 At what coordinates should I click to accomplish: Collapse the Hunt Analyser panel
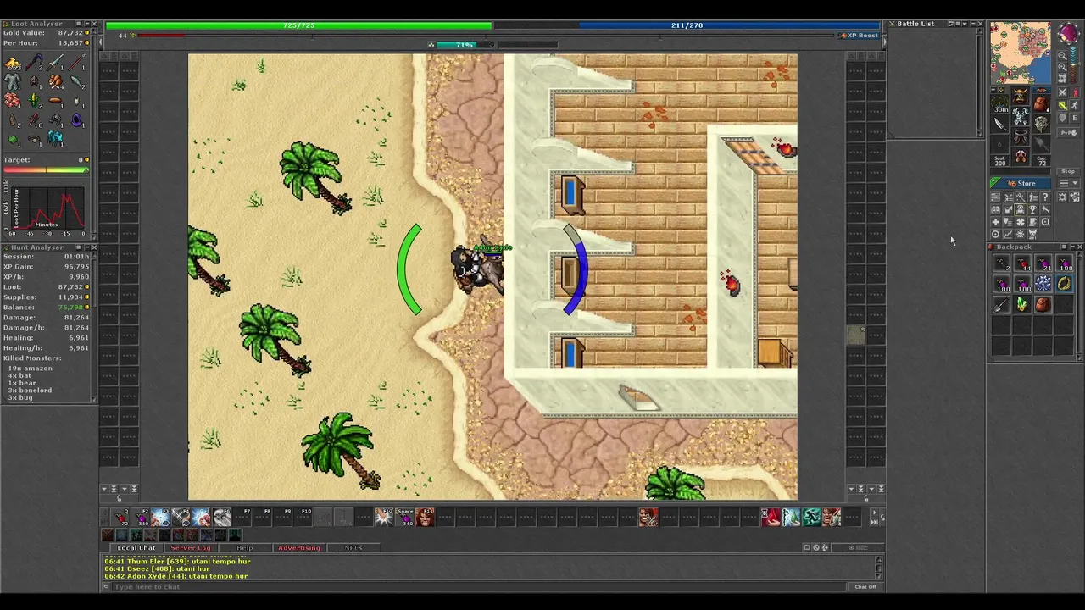86,247
